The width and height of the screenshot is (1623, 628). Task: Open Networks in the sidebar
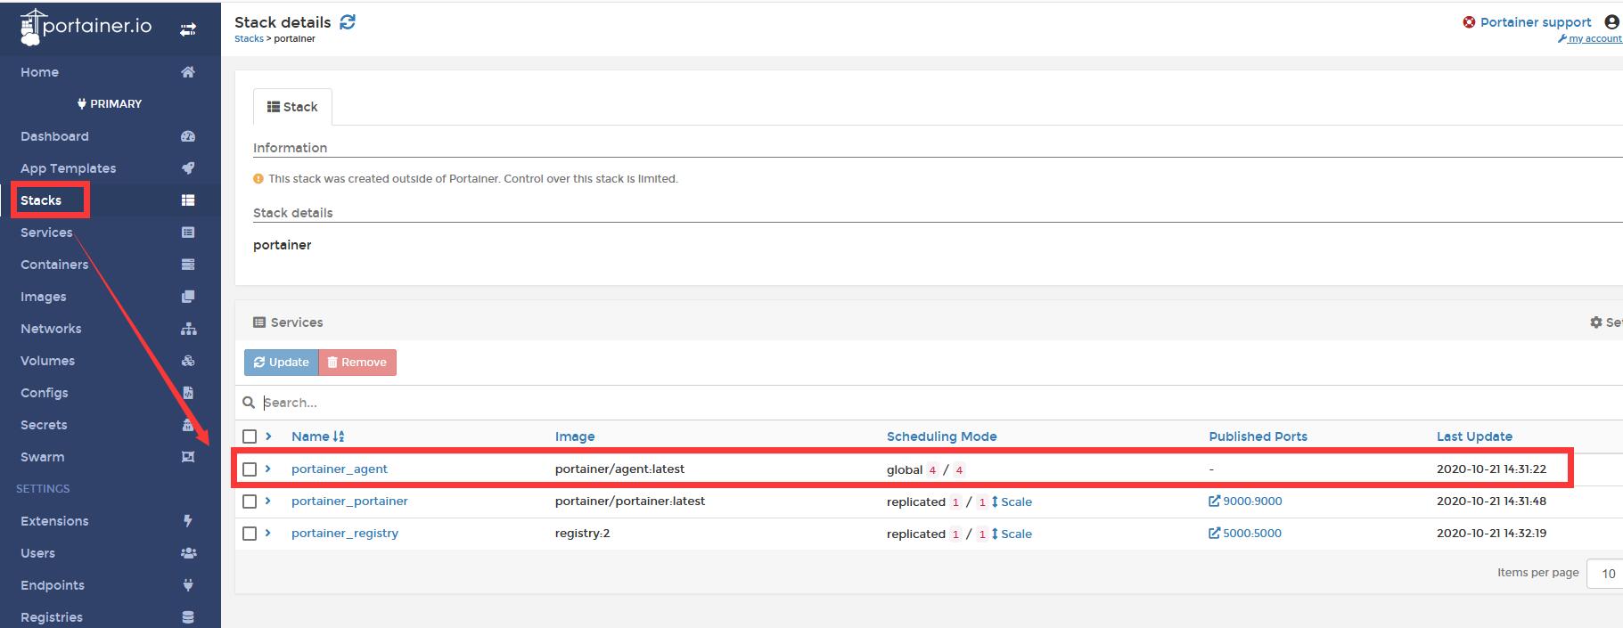(x=51, y=329)
